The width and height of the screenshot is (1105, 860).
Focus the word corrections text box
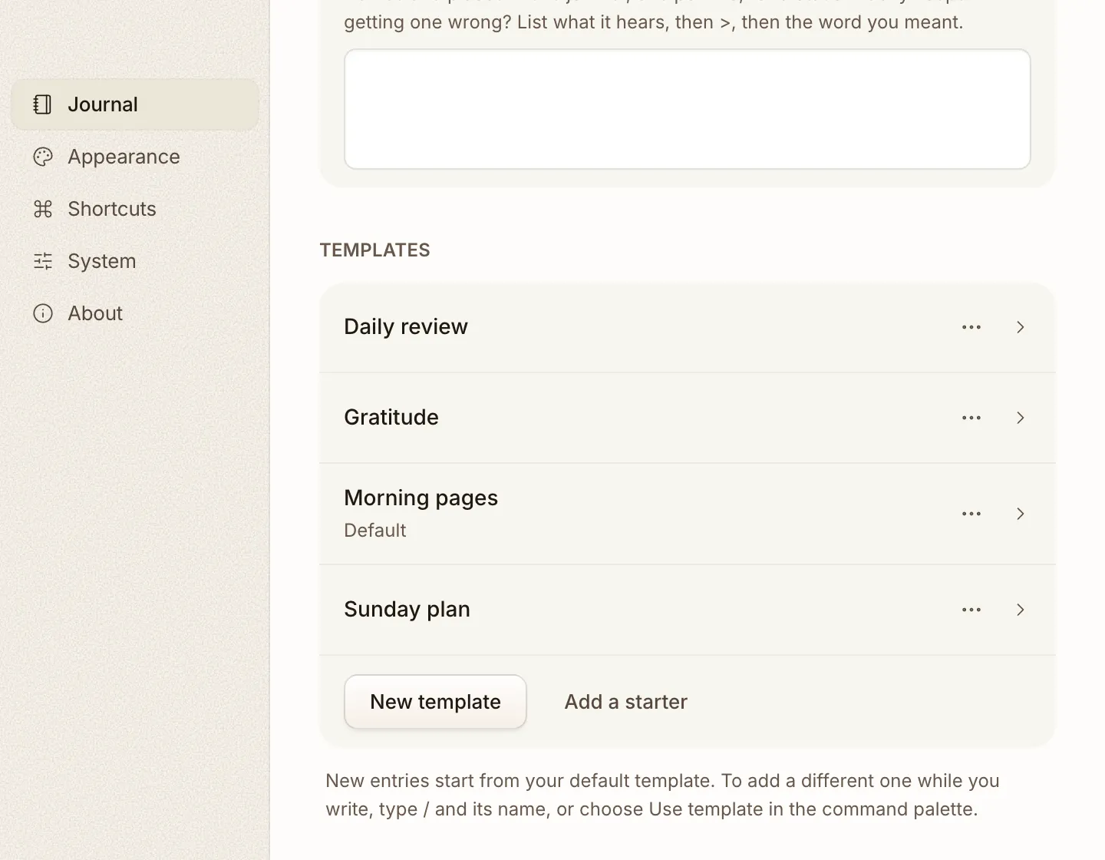tap(688, 109)
